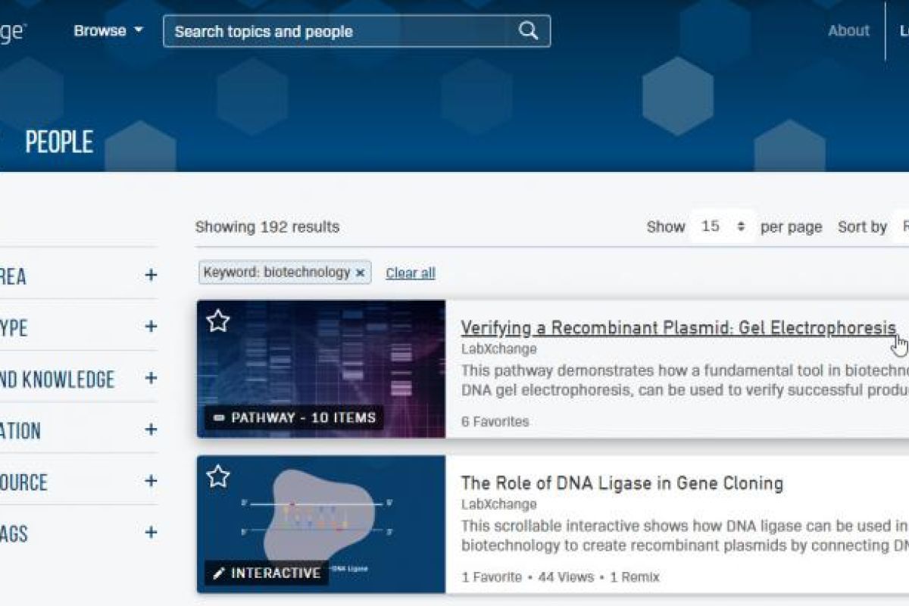Favorite the Gel Electrophoresis pathway star

click(218, 320)
